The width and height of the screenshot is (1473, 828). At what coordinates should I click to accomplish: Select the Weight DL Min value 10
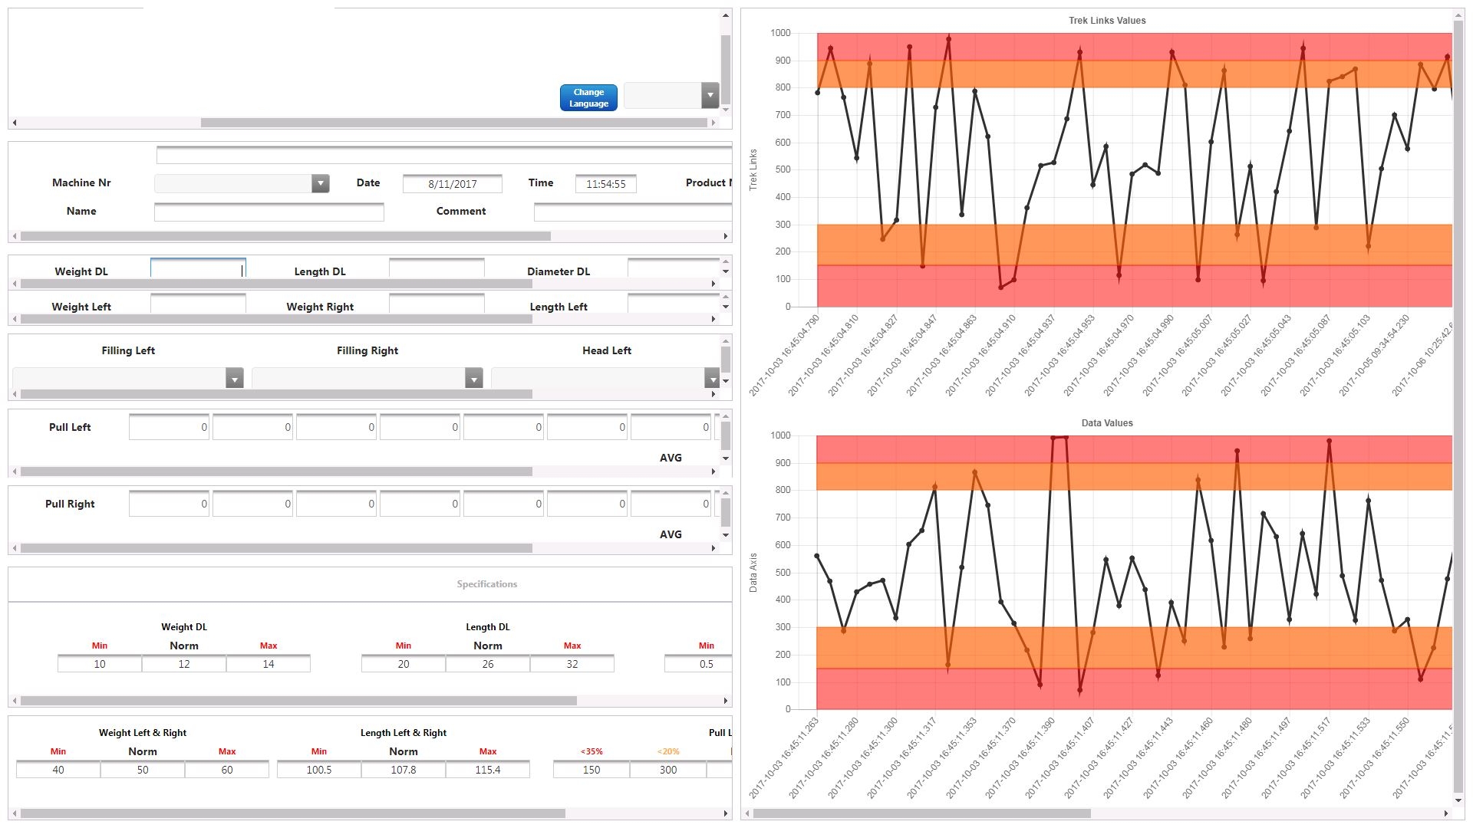100,664
